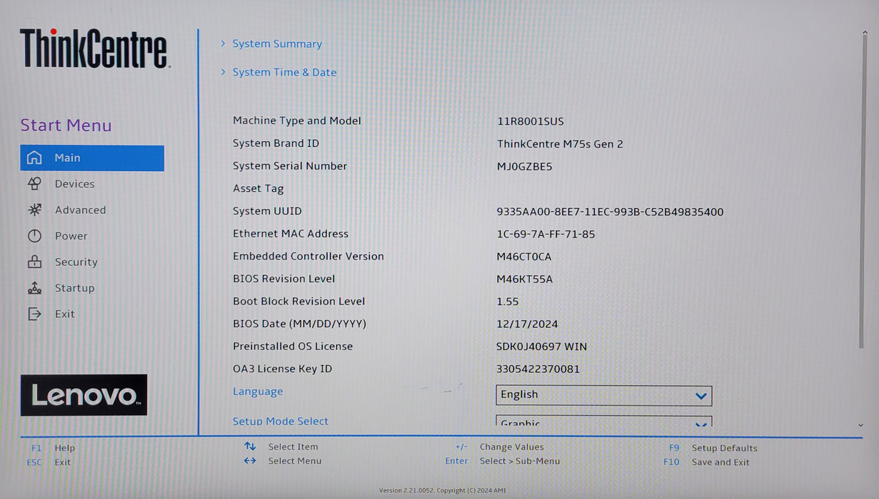Click the Startup icon in sidebar
This screenshot has height=499, width=879.
coord(34,288)
